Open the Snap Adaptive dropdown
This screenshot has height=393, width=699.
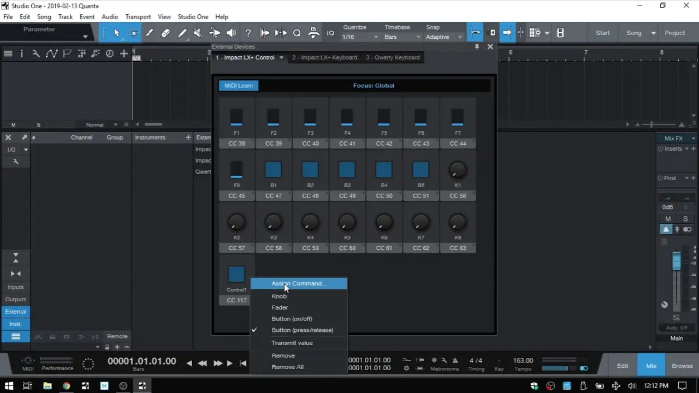tap(443, 37)
